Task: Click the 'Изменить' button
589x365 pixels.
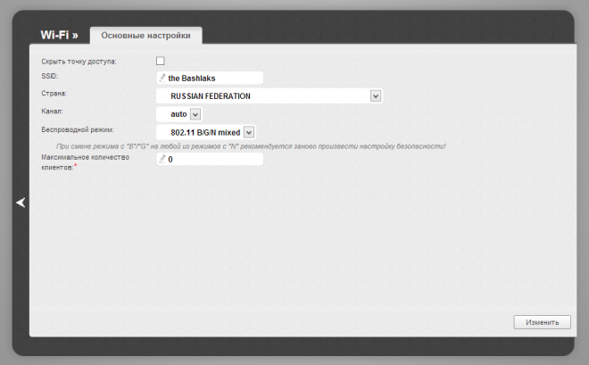Action: point(542,322)
